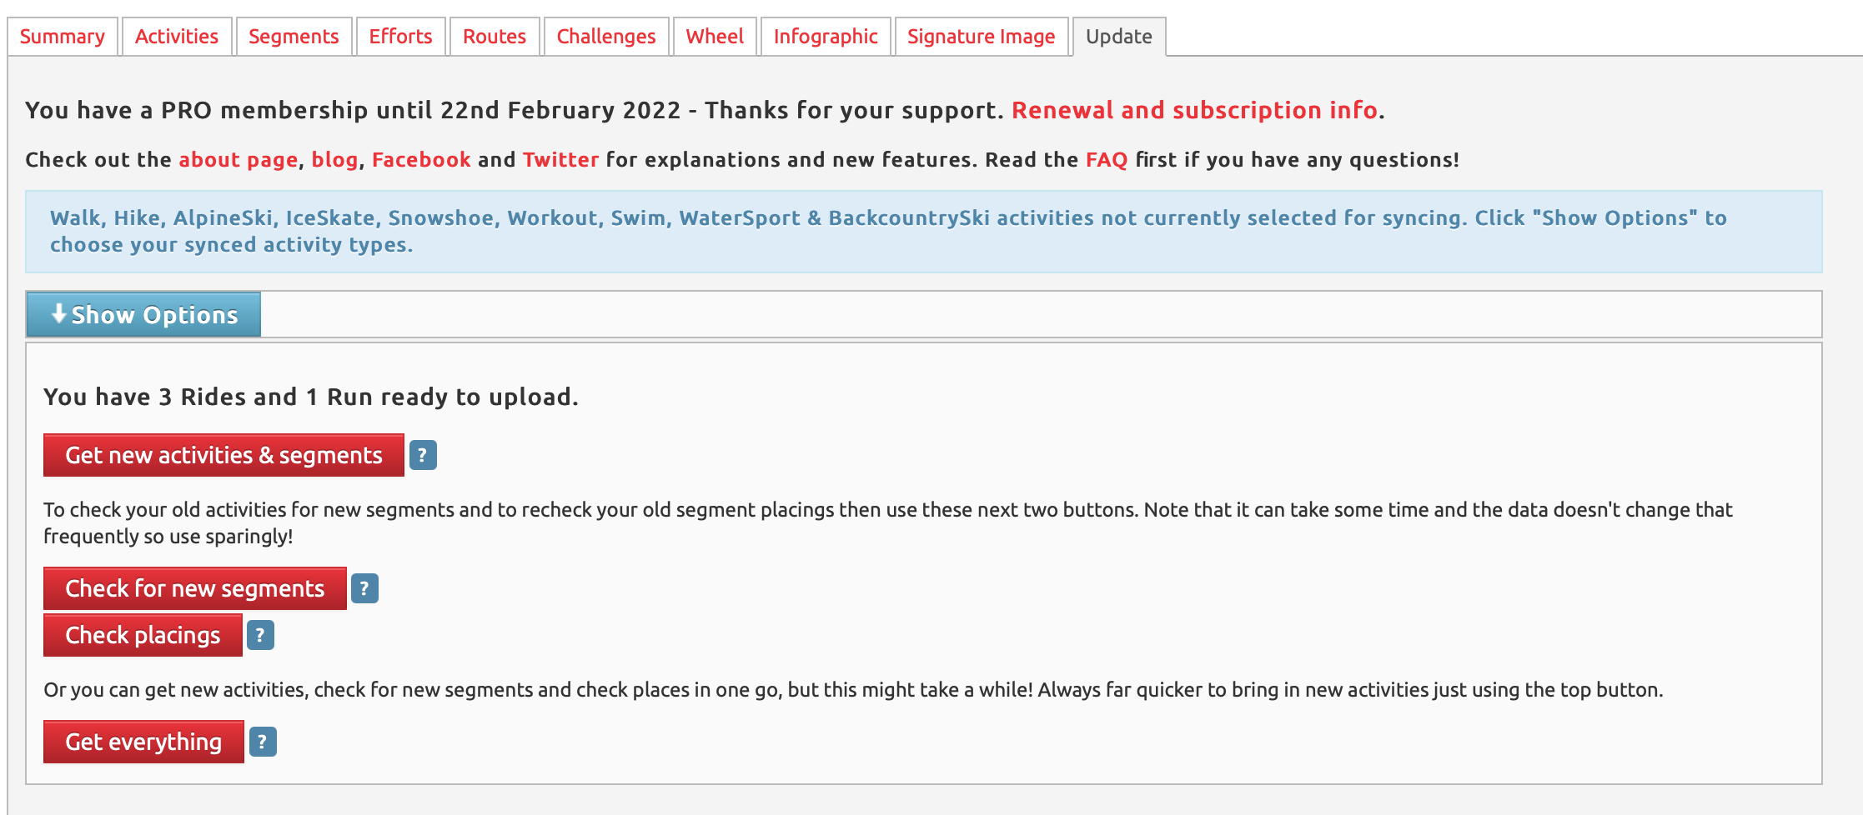Go to the Segments tab
This screenshot has width=1863, height=815.
(x=294, y=37)
